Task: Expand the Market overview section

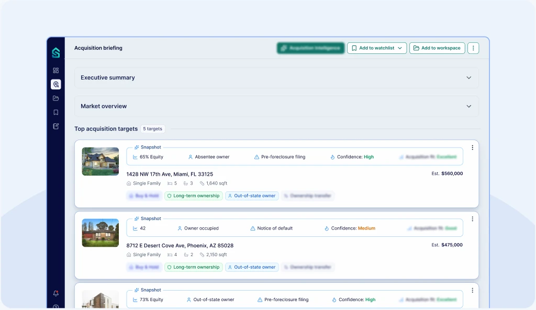Action: coord(276,106)
